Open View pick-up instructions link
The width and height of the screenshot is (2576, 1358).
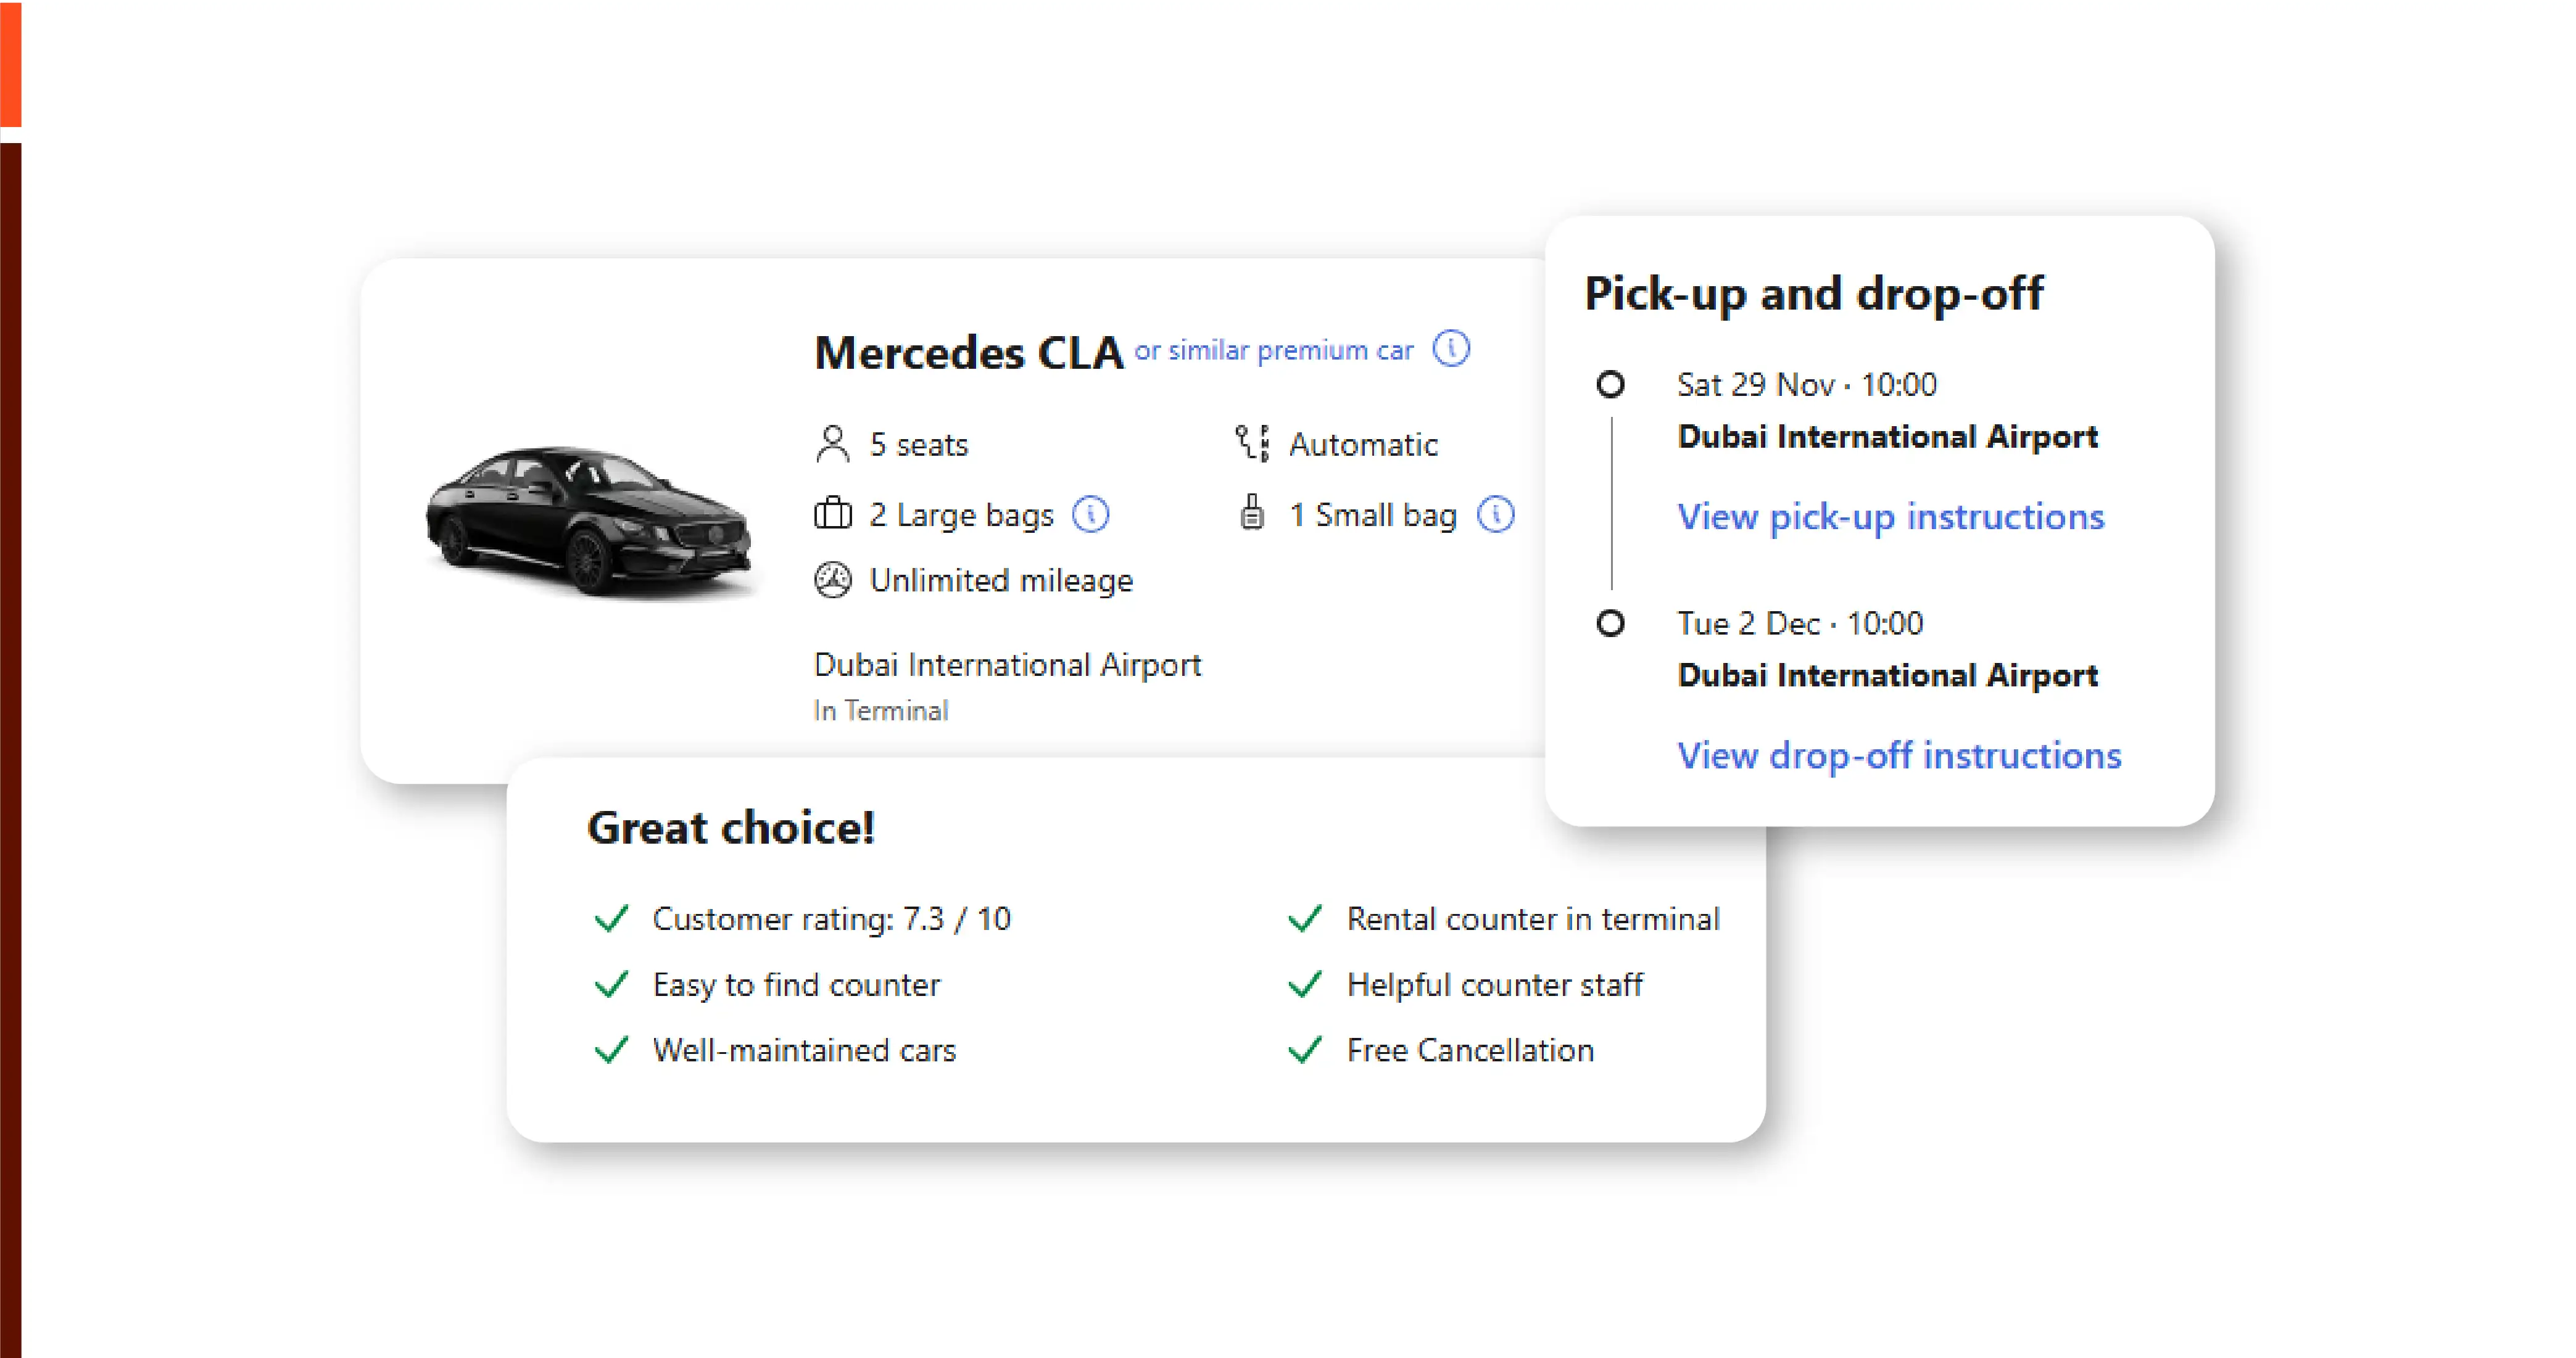1890,517
